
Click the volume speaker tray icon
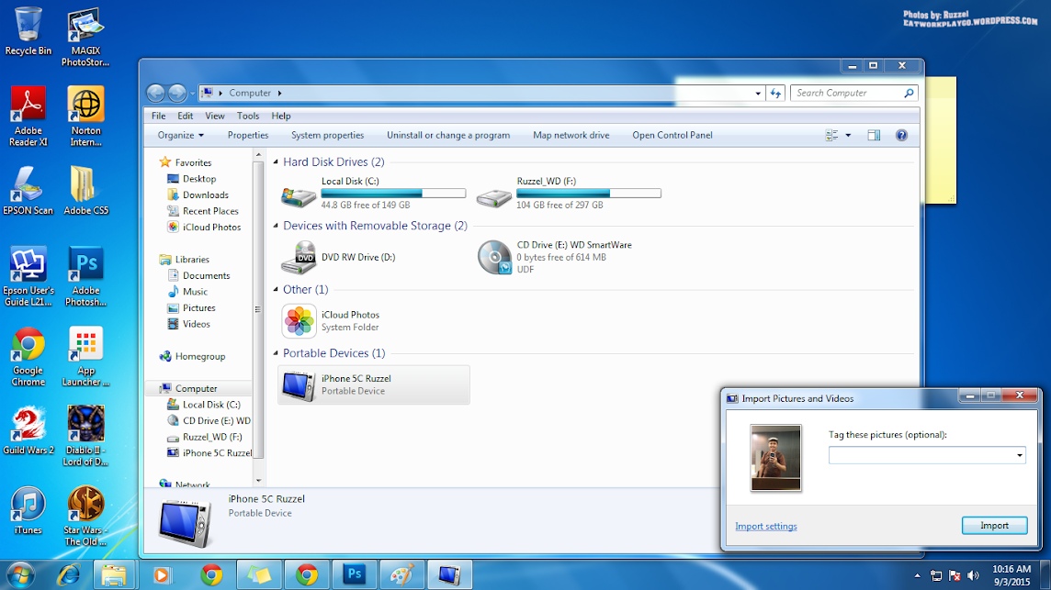[x=973, y=575]
